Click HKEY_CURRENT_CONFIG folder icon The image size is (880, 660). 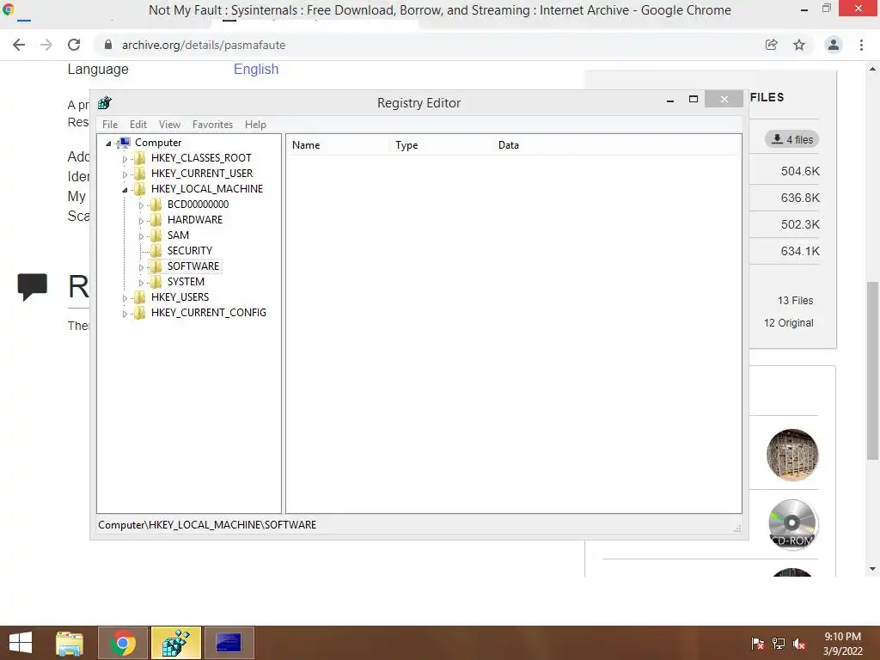[140, 312]
